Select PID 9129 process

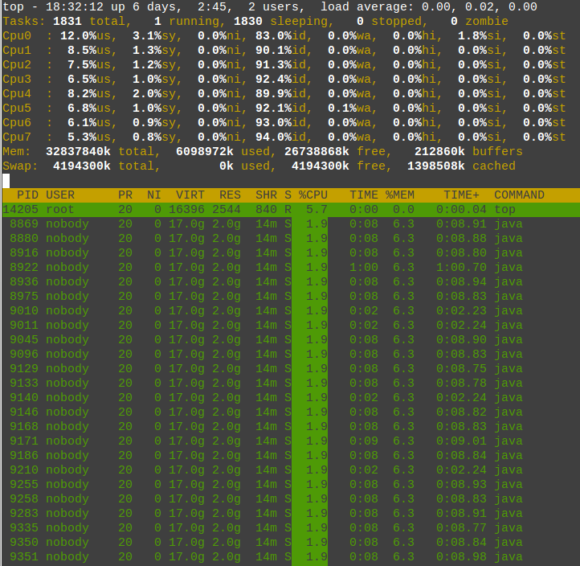click(x=290, y=368)
